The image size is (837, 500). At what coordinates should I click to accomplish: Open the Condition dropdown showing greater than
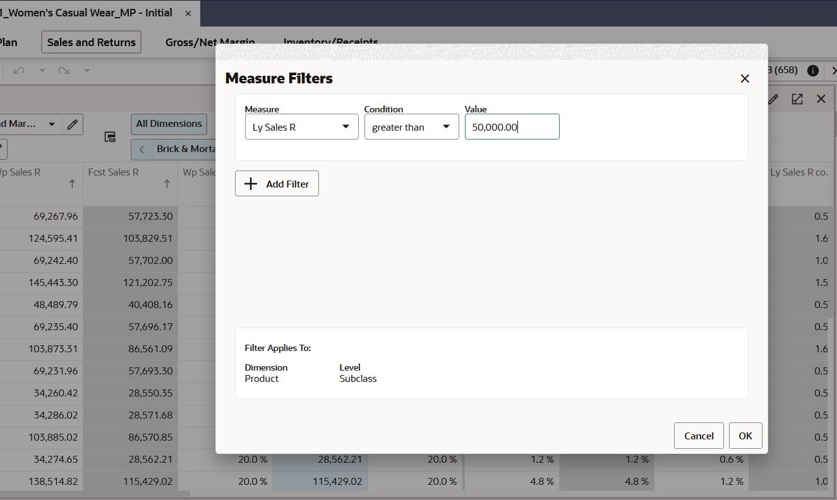[411, 127]
